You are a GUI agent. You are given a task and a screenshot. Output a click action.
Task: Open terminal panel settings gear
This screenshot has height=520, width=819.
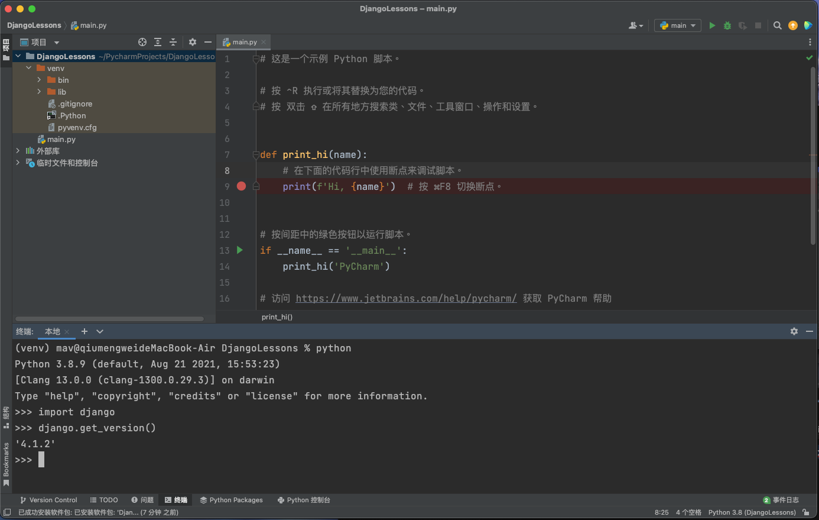(x=794, y=331)
